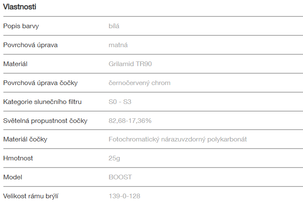Click the Povrchová úprava čočky label
The height and width of the screenshot is (205, 303).
tap(40, 83)
